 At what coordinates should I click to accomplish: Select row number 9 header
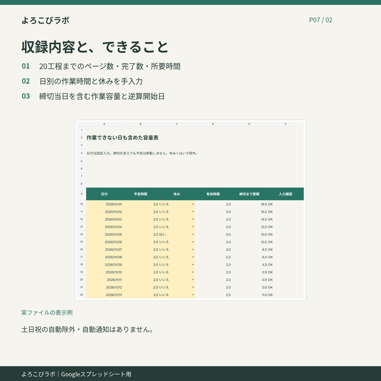[81, 194]
